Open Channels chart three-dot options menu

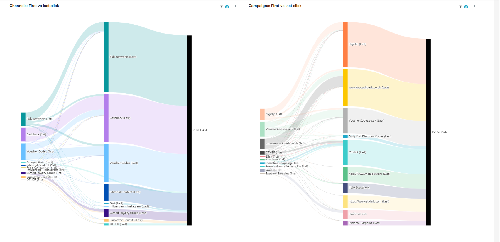click(x=235, y=7)
